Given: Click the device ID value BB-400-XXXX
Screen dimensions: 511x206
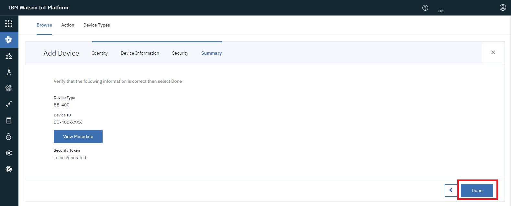Looking at the screenshot, I should click(68, 122).
